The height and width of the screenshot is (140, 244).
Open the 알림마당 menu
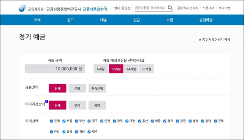point(206,20)
